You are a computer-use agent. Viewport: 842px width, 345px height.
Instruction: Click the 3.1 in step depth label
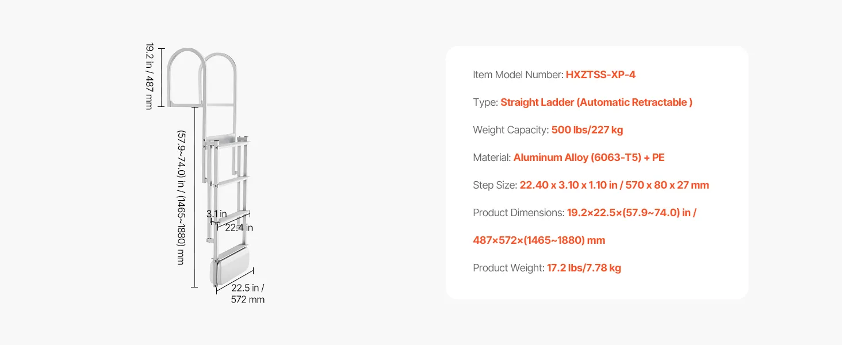click(x=216, y=214)
